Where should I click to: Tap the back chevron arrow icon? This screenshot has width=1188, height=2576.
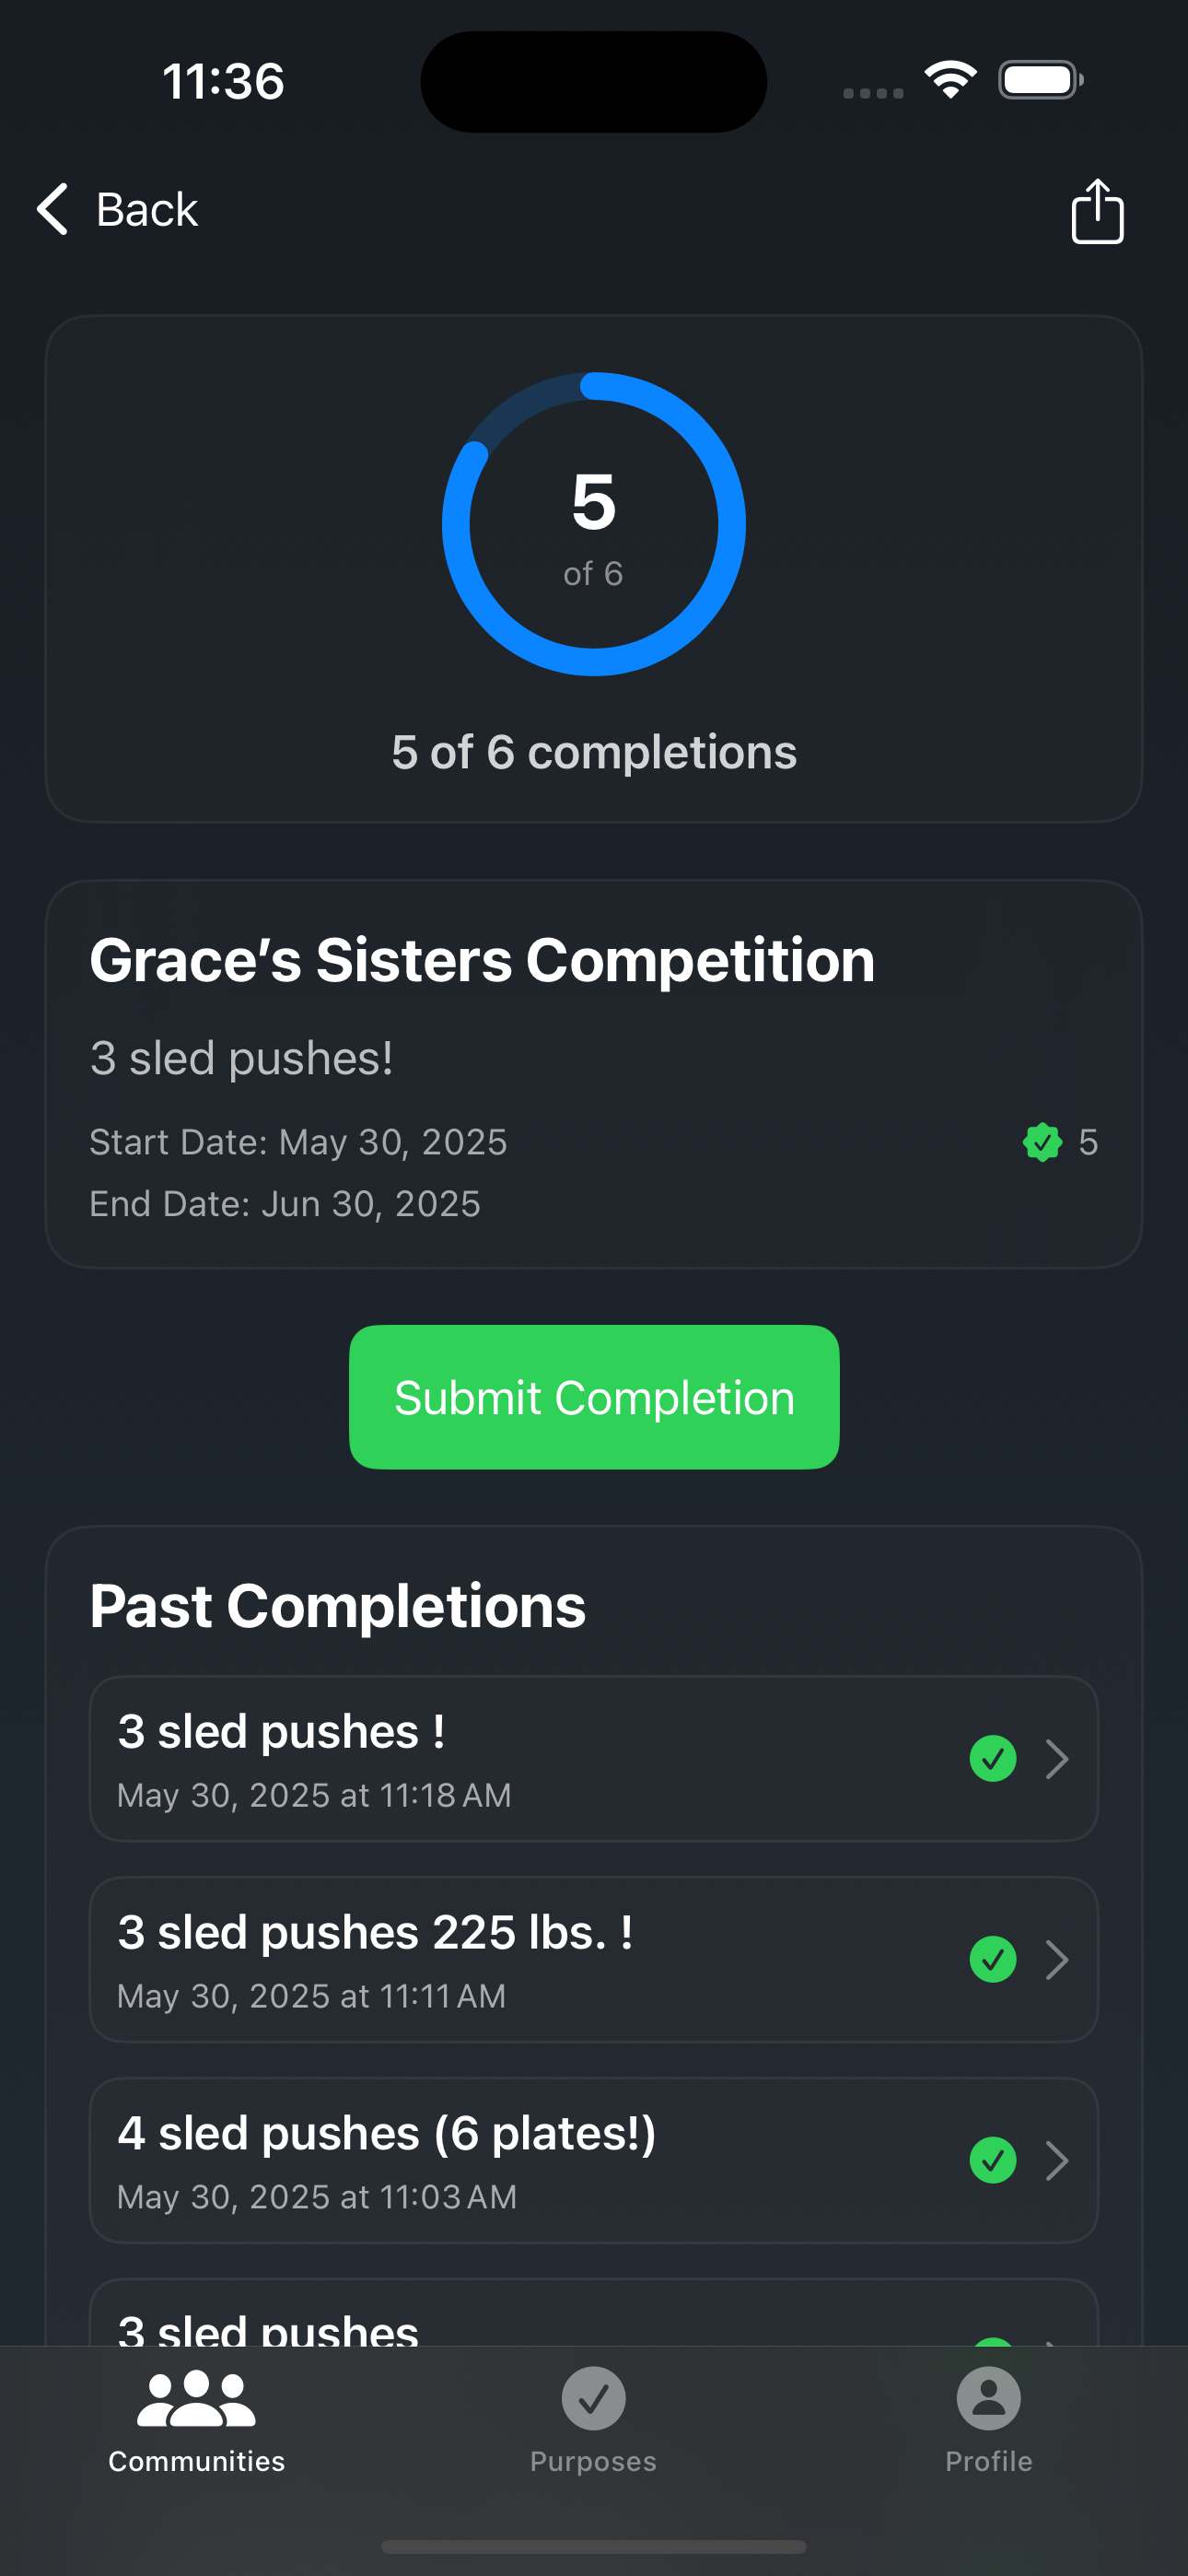[x=52, y=209]
